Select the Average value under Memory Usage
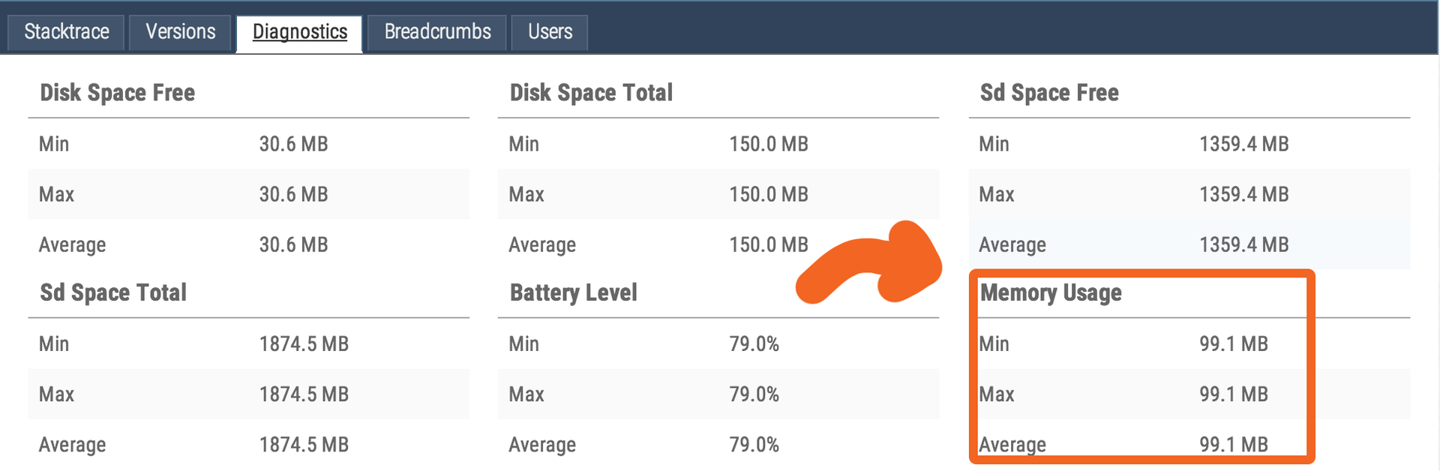The width and height of the screenshot is (1440, 471). click(x=1233, y=445)
